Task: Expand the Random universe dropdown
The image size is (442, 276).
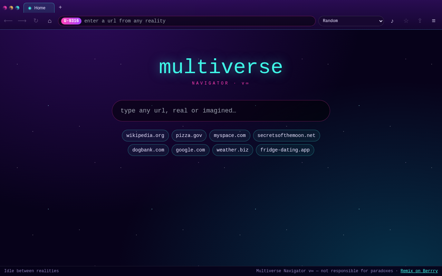Action: click(x=351, y=21)
